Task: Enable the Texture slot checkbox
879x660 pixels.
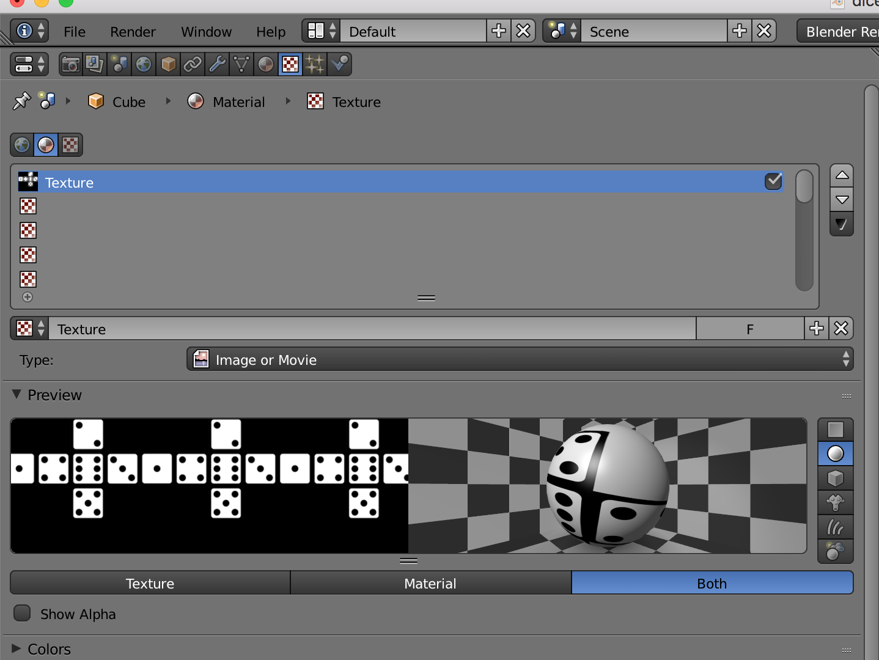Action: tap(773, 181)
